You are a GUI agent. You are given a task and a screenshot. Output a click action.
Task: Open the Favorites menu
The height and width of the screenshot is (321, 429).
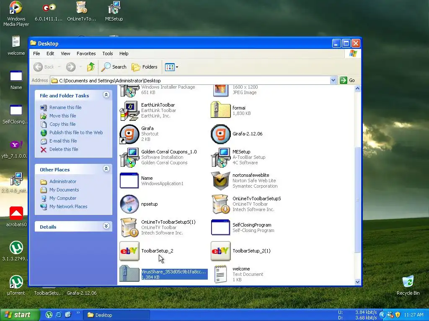(x=86, y=53)
